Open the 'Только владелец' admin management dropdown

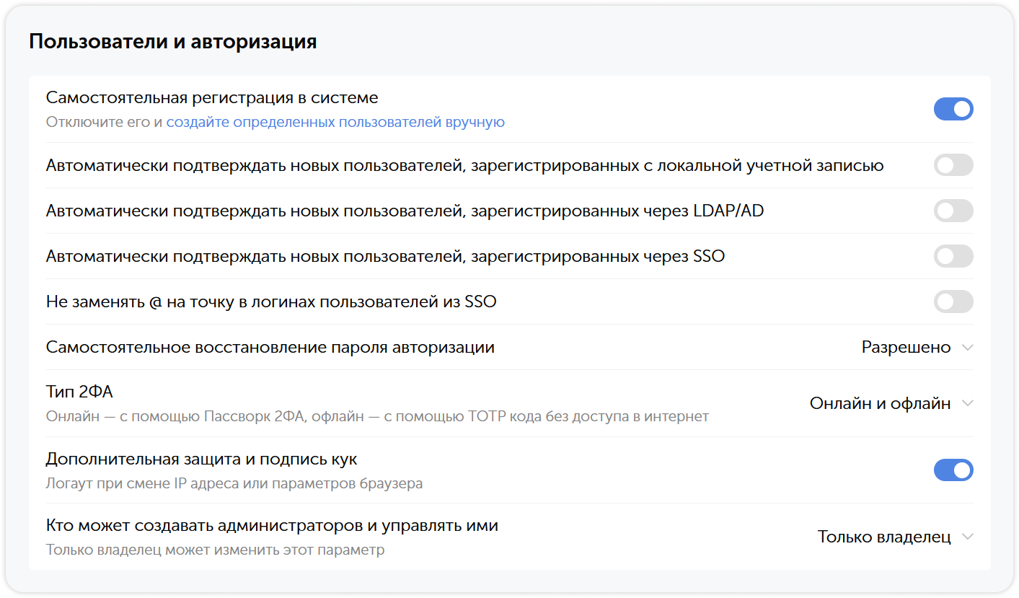pyautogui.click(x=885, y=536)
